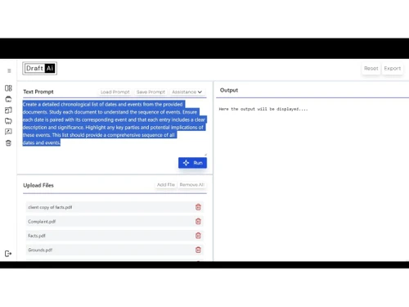Click the Upload Files heading
Image resolution: width=409 pixels, height=307 pixels.
(38, 185)
